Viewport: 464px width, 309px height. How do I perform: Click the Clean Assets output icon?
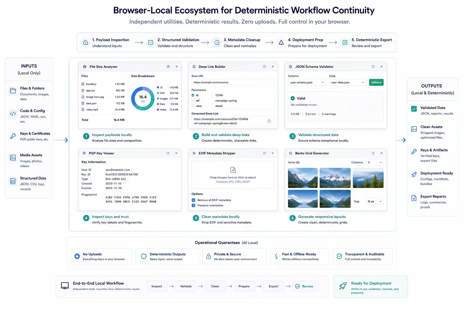pyautogui.click(x=414, y=129)
